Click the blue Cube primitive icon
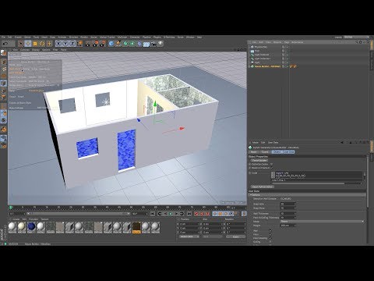 (111, 44)
